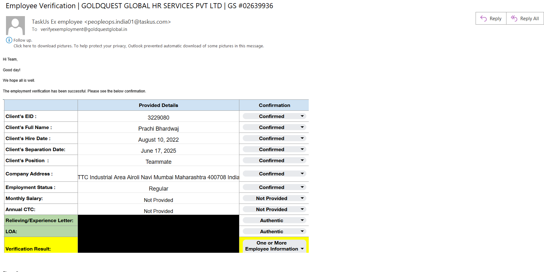
Task: Click the Provided Details column header
Action: tap(158, 105)
